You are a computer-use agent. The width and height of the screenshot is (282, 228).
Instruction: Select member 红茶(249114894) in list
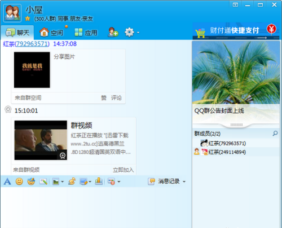[x=236, y=152]
